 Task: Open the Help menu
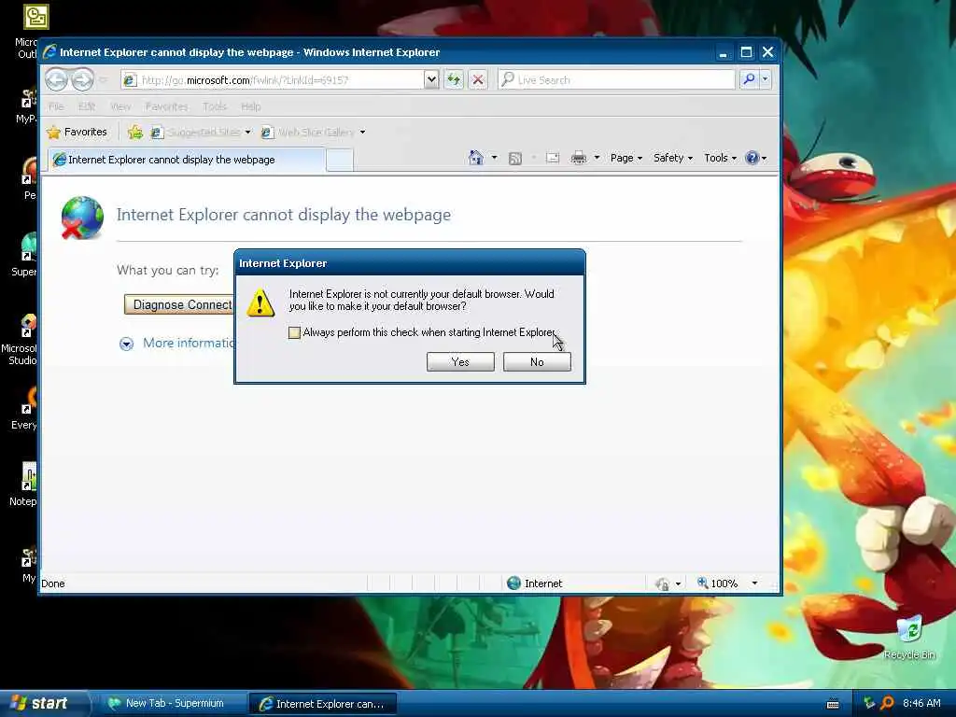pyautogui.click(x=250, y=106)
